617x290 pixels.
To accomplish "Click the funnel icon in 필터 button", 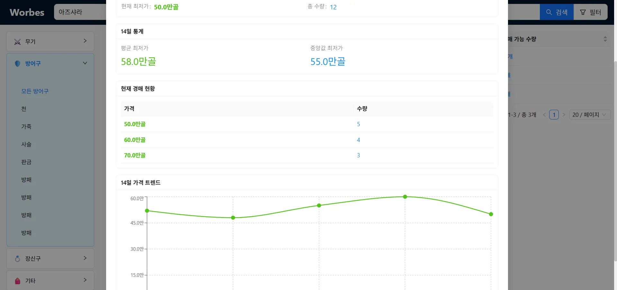I will pyautogui.click(x=583, y=12).
